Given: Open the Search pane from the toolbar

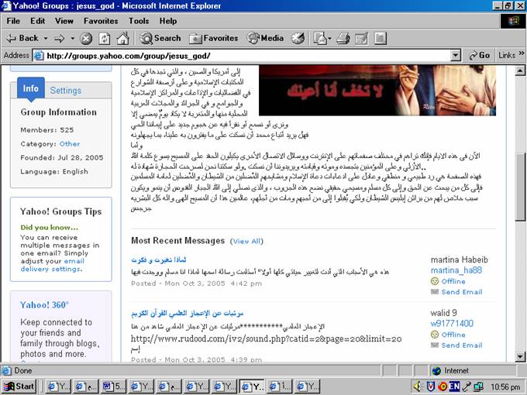Looking at the screenshot, I should 160,38.
